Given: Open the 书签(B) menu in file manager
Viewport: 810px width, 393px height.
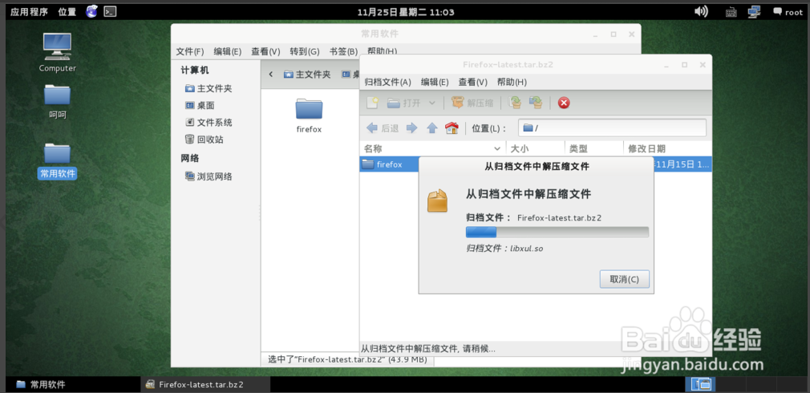Looking at the screenshot, I should tap(343, 51).
